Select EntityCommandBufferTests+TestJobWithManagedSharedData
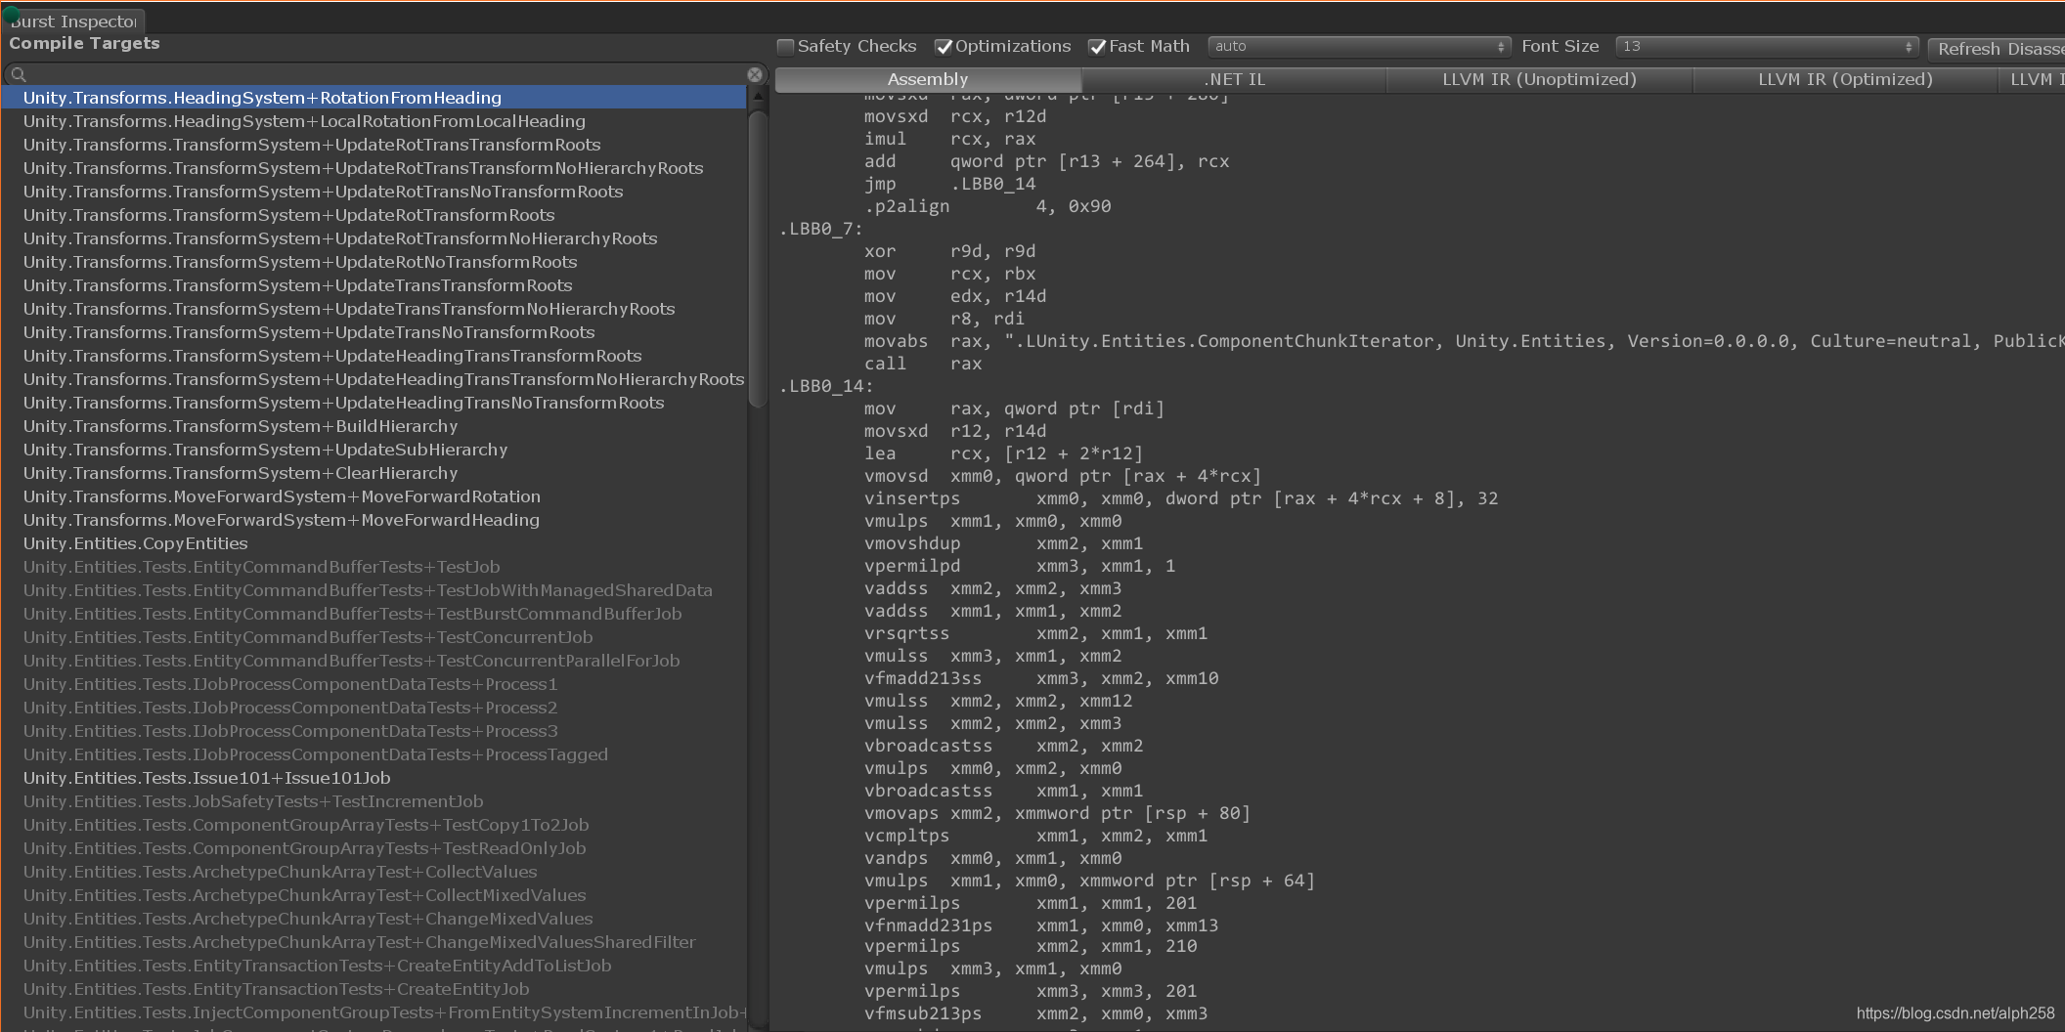This screenshot has height=1032, width=2065. pyautogui.click(x=373, y=590)
